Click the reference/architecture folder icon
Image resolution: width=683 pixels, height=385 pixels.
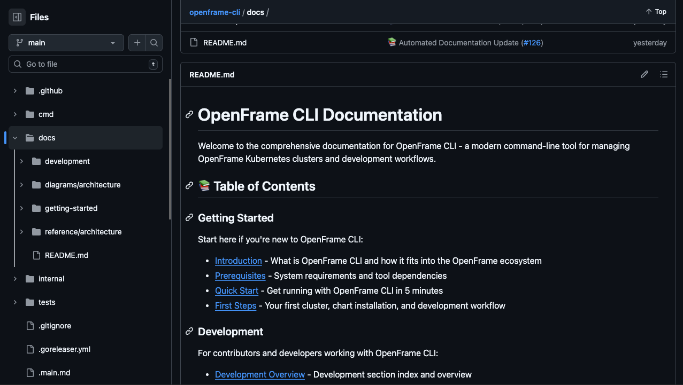(x=36, y=232)
